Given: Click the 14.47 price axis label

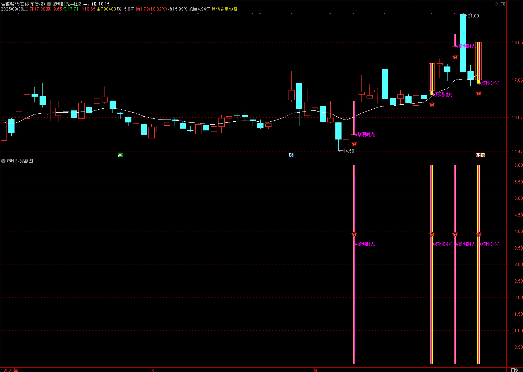Looking at the screenshot, I should [517, 151].
